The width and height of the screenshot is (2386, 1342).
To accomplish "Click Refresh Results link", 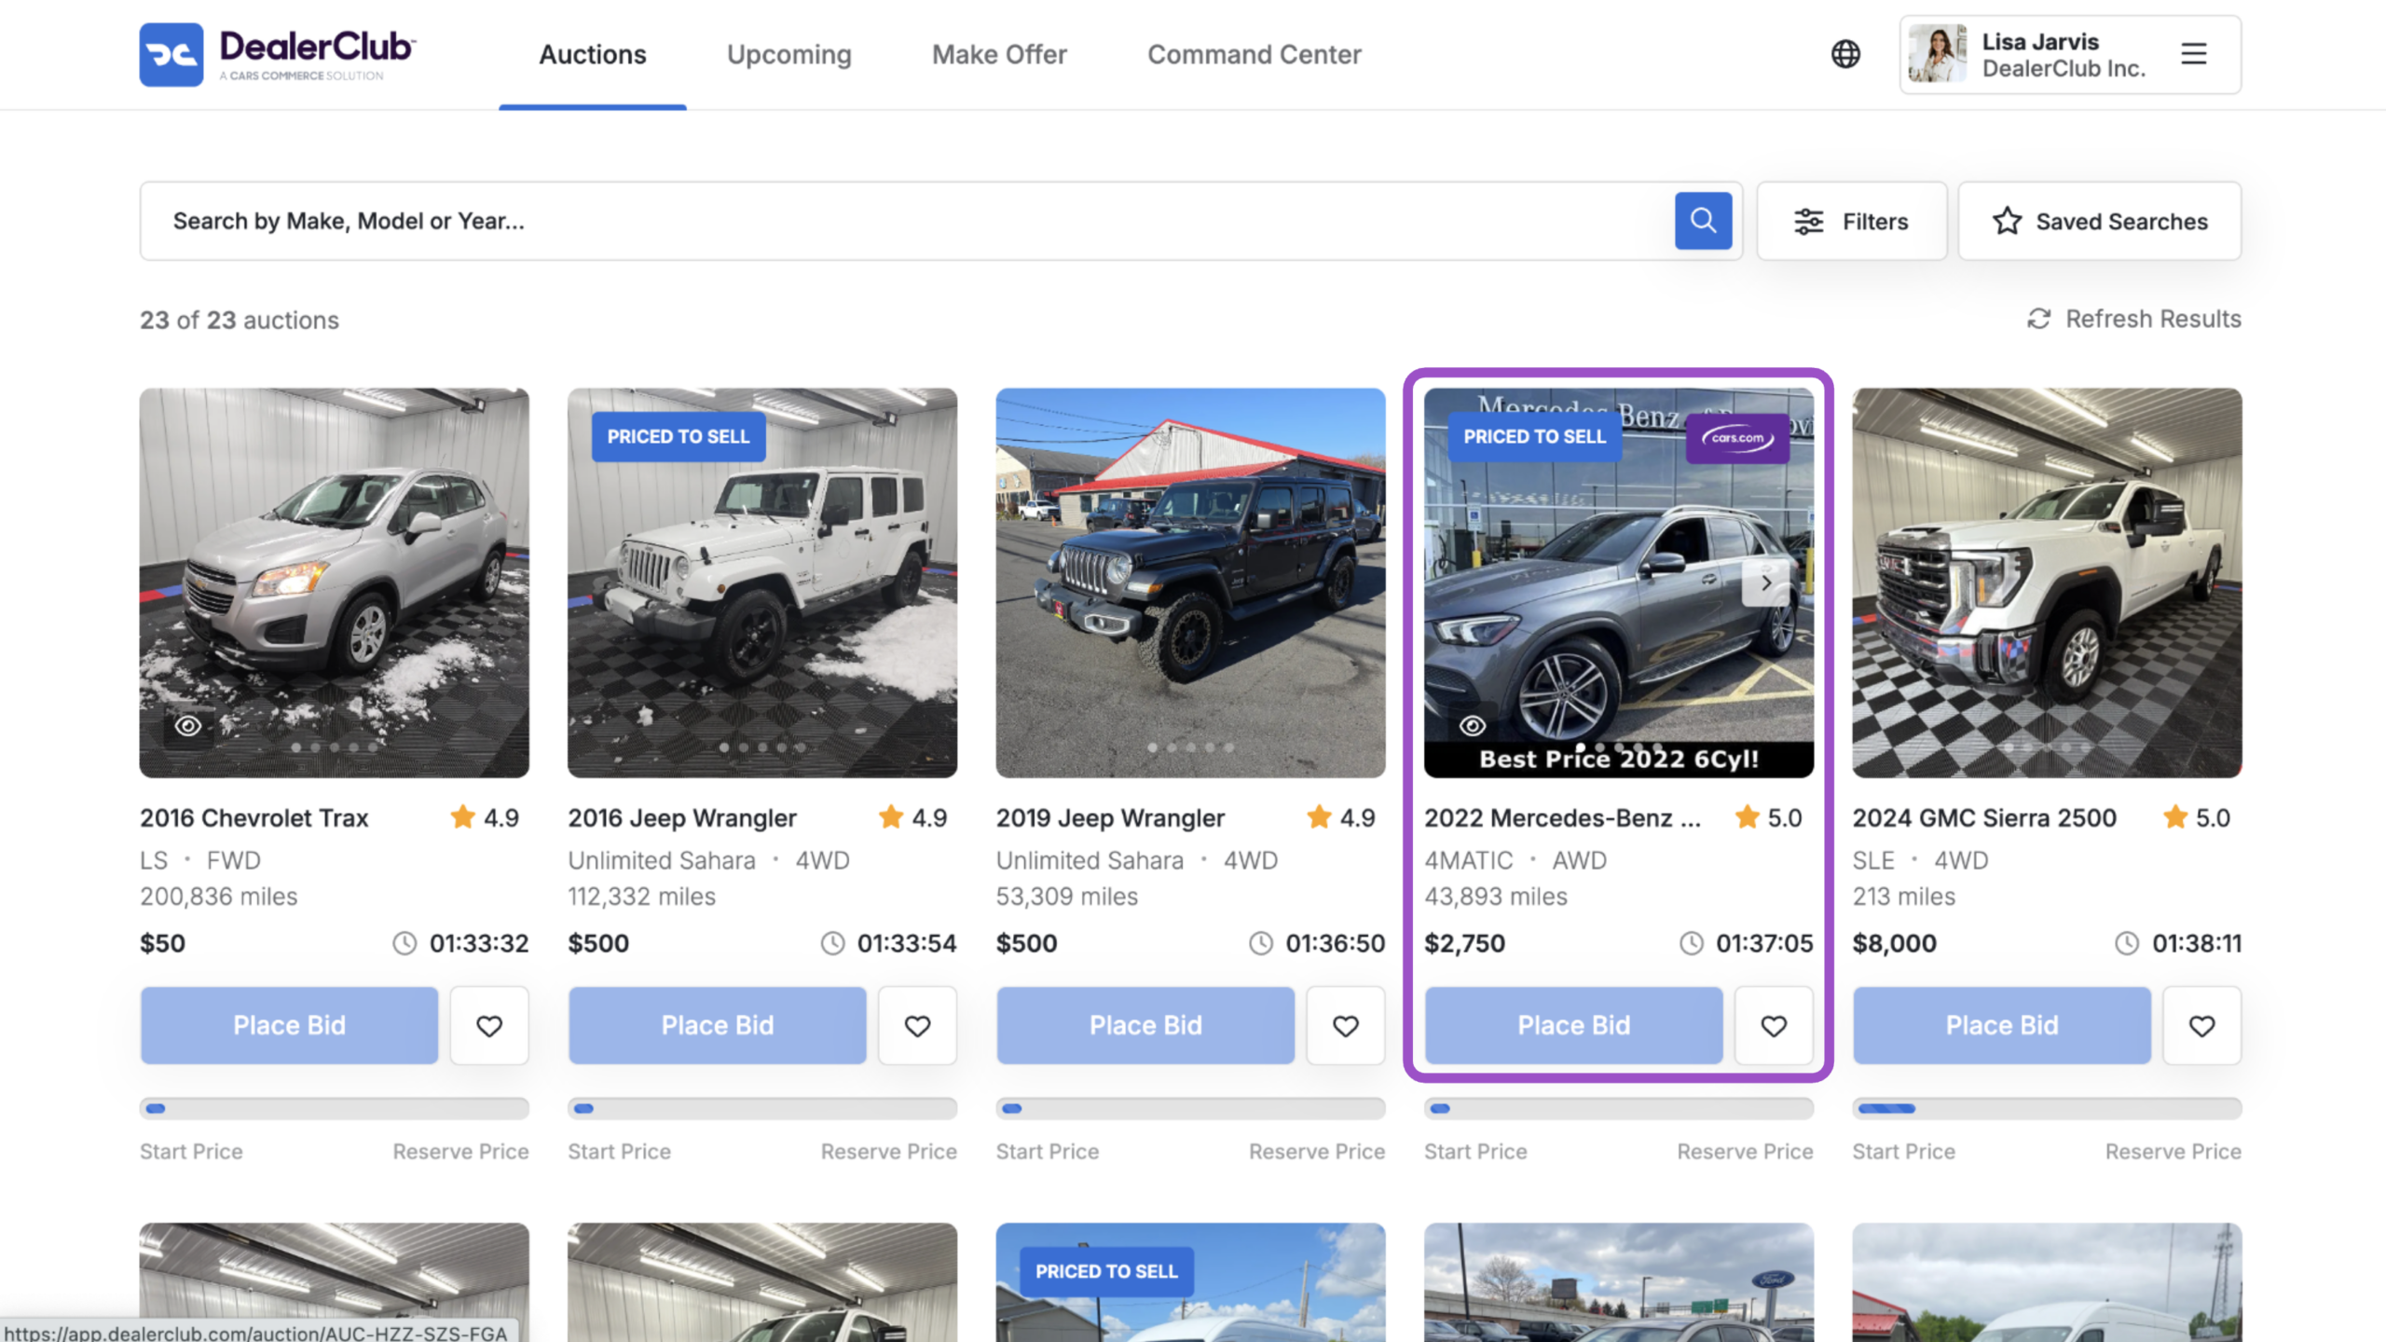I will (x=2134, y=319).
